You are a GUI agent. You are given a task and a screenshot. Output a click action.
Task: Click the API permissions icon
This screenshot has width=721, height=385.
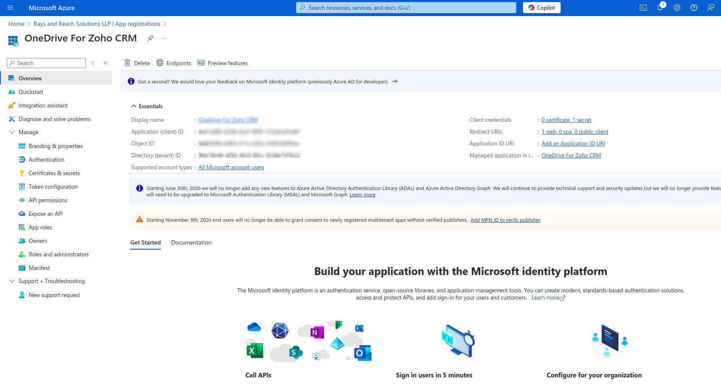point(22,200)
